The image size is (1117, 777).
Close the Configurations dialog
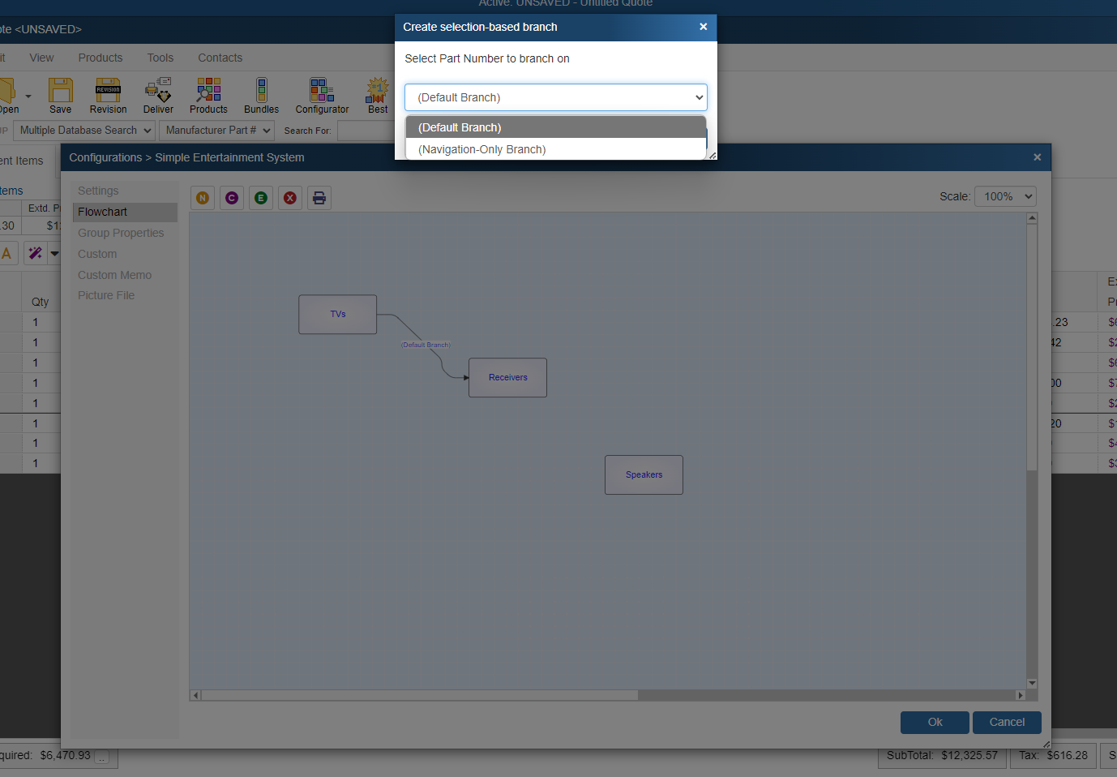pyautogui.click(x=1037, y=157)
